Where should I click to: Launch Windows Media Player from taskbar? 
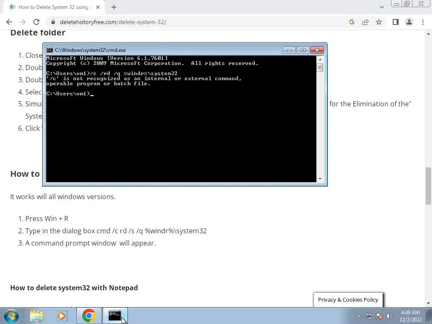[x=62, y=316]
